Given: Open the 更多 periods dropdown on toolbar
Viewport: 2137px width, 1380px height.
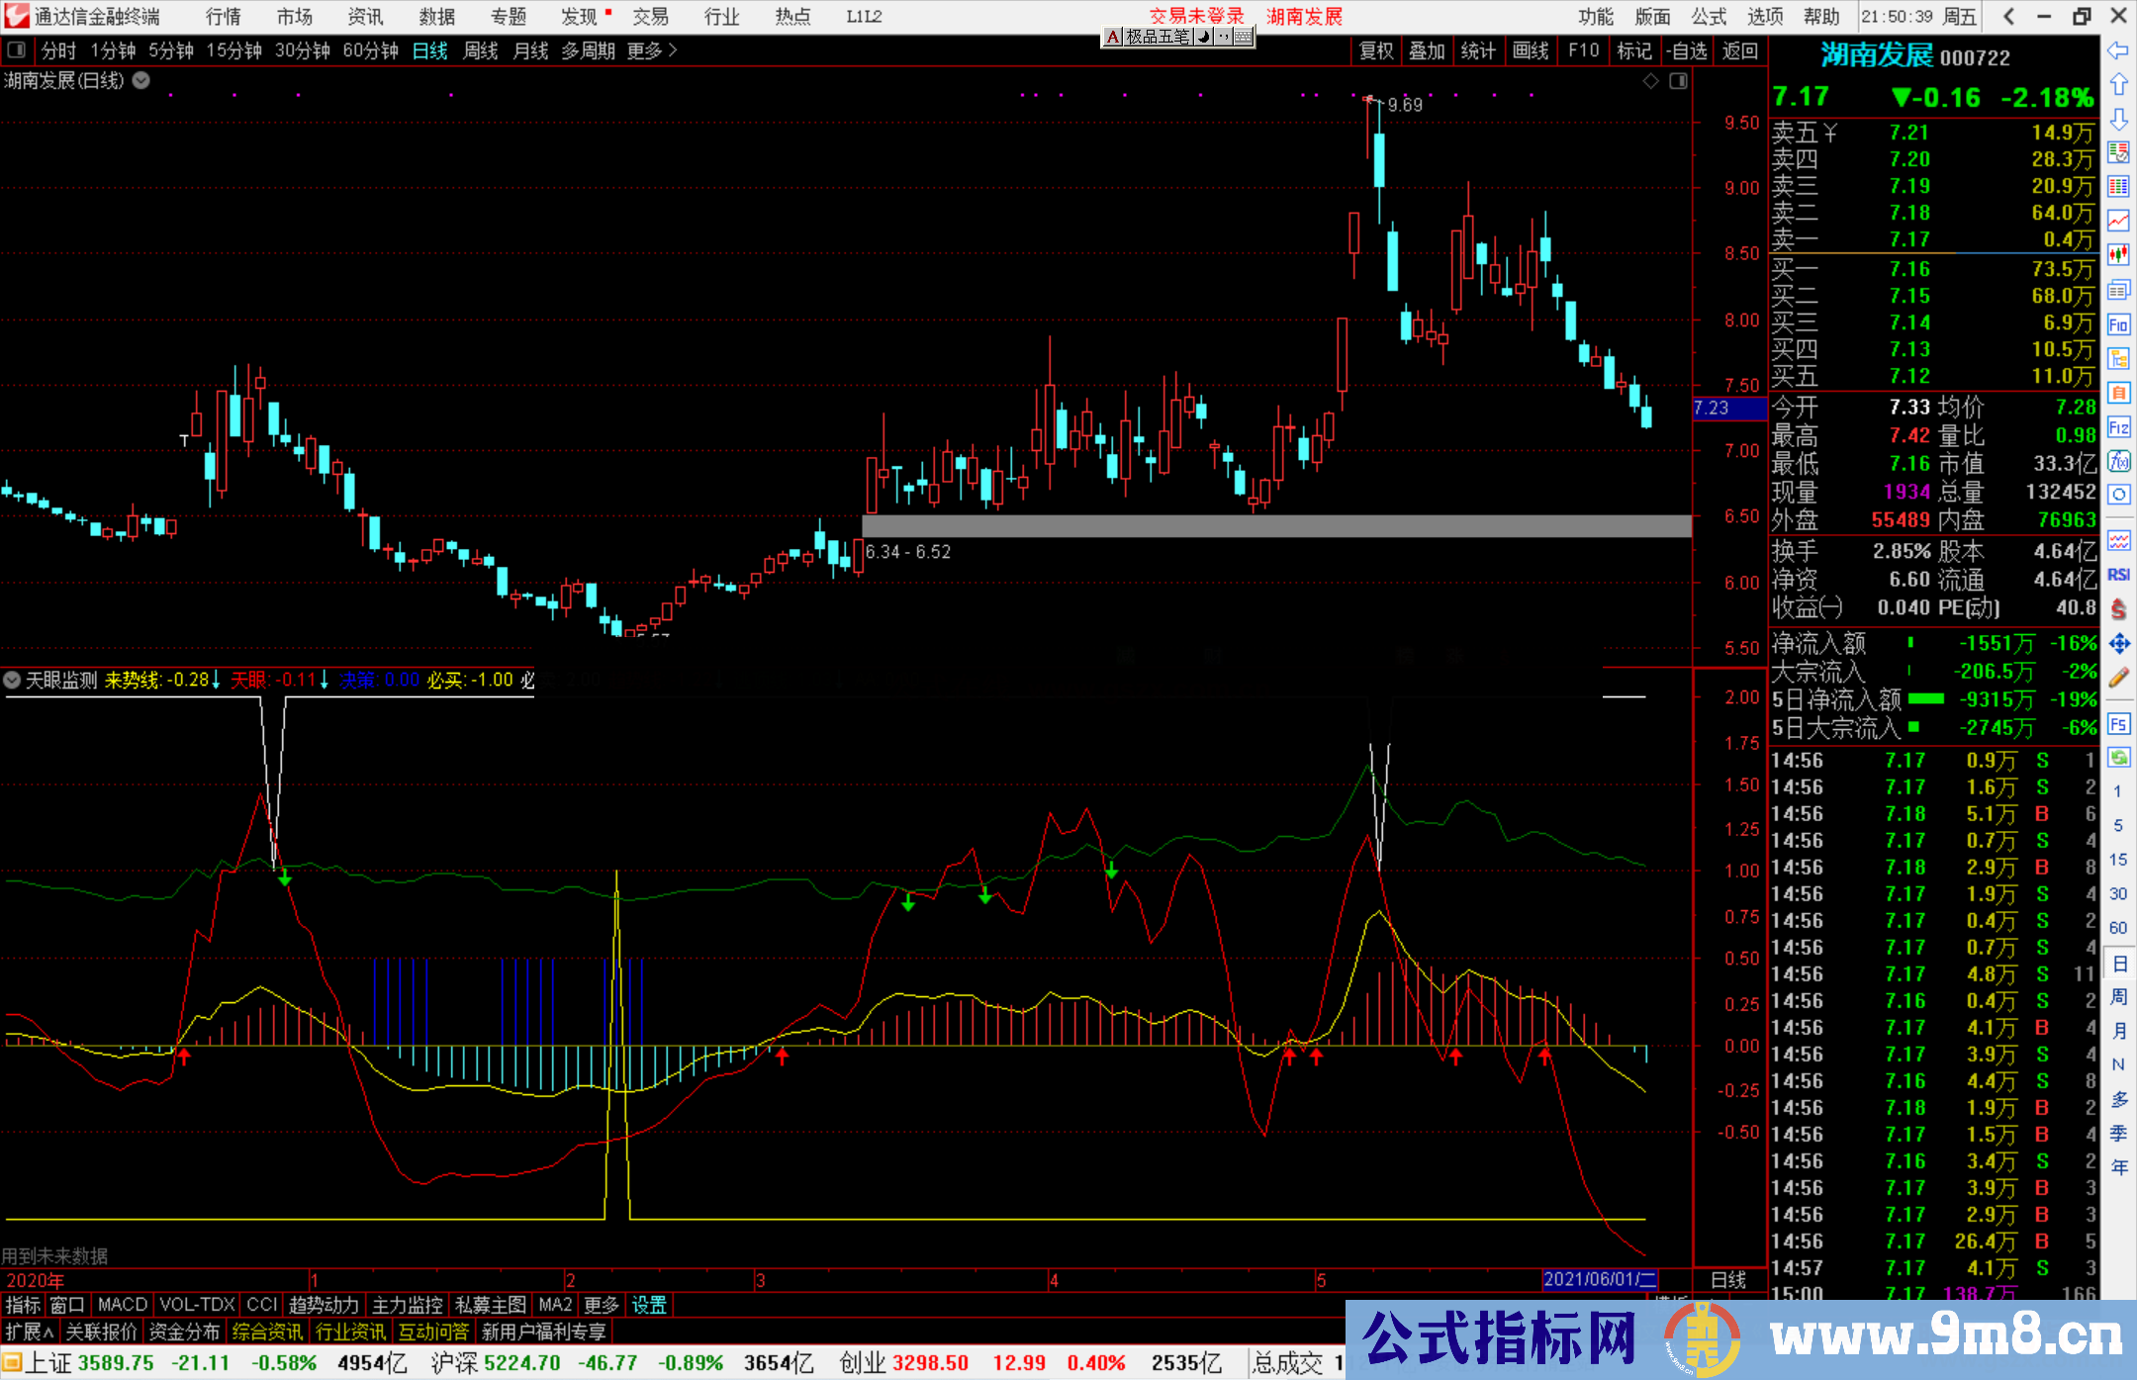Looking at the screenshot, I should coord(645,50).
